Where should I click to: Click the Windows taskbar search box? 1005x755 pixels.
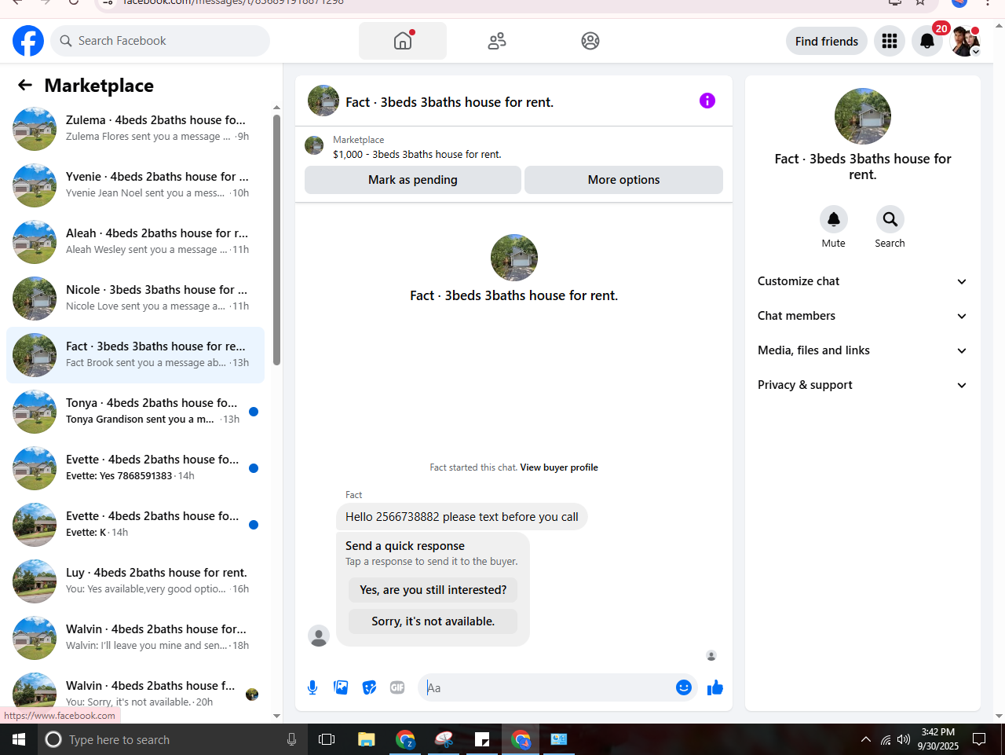[x=173, y=739]
